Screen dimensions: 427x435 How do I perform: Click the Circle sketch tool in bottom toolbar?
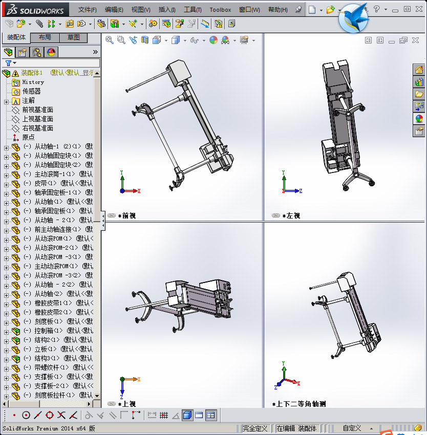[26, 415]
